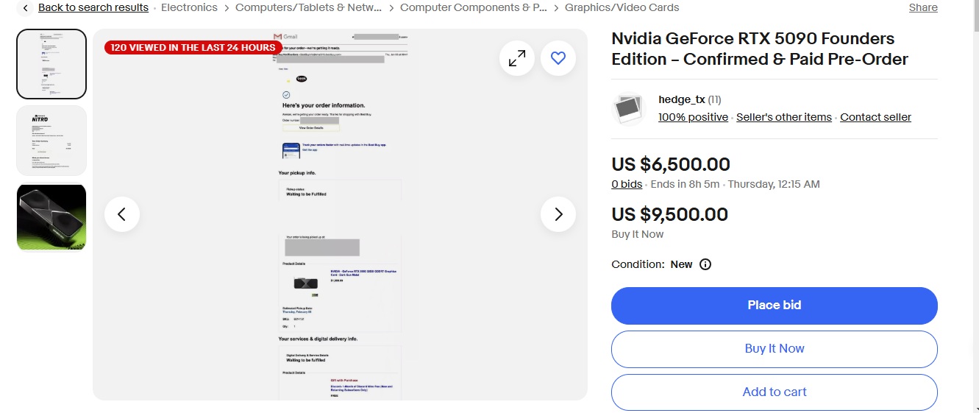Open the condition info icon

tap(705, 264)
